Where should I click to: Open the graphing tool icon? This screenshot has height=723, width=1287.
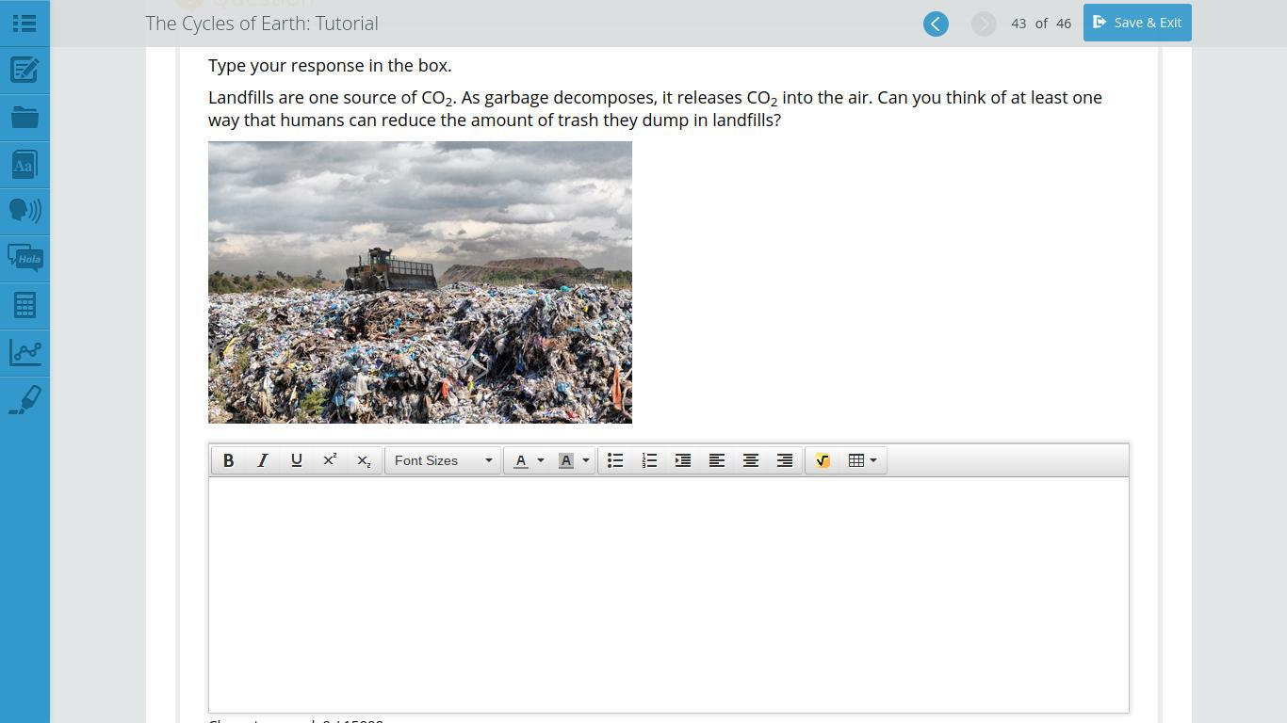coord(24,352)
